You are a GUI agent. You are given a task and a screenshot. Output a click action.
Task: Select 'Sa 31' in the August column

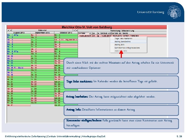click(x=19, y=105)
